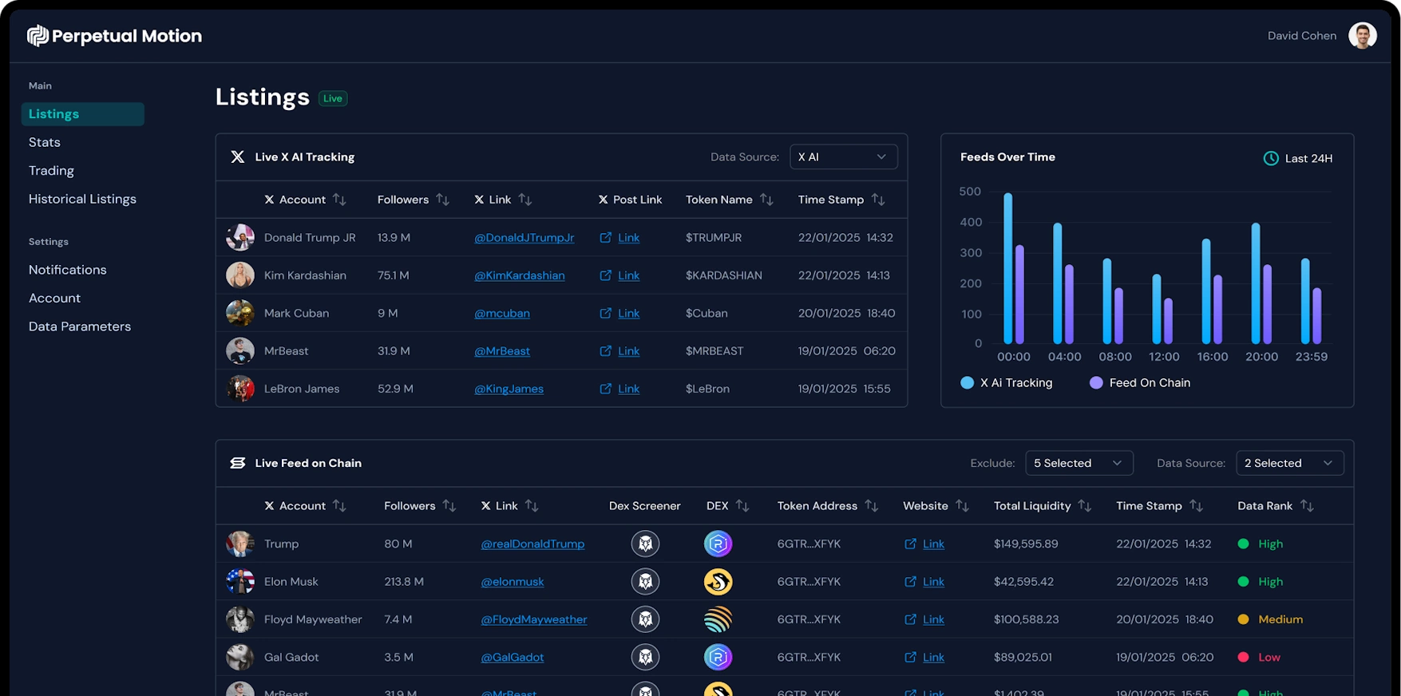Sort by Followers in Live X AI Tracking
The height and width of the screenshot is (696, 1401).
(x=443, y=200)
